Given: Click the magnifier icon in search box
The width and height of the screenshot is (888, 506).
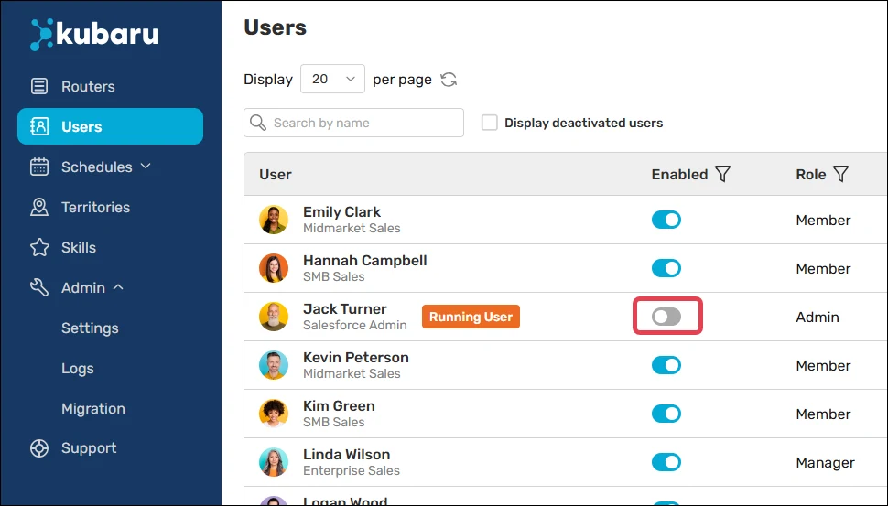Looking at the screenshot, I should (x=258, y=123).
